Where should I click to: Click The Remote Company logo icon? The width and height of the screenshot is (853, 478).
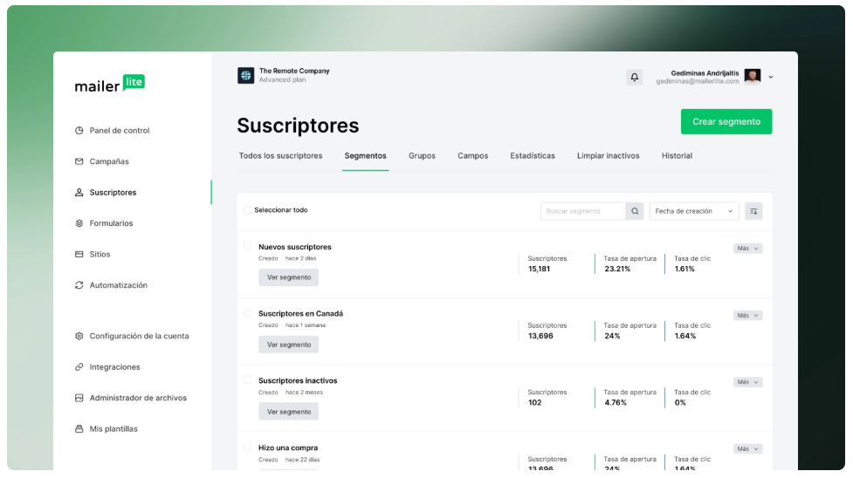(x=246, y=76)
